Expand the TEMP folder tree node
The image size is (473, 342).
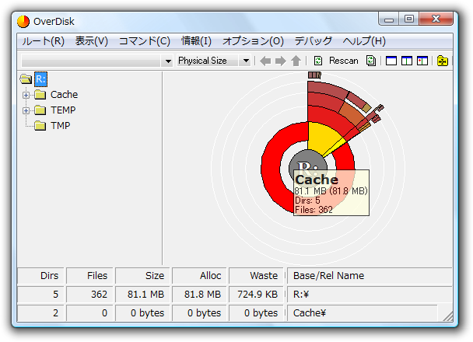26,110
